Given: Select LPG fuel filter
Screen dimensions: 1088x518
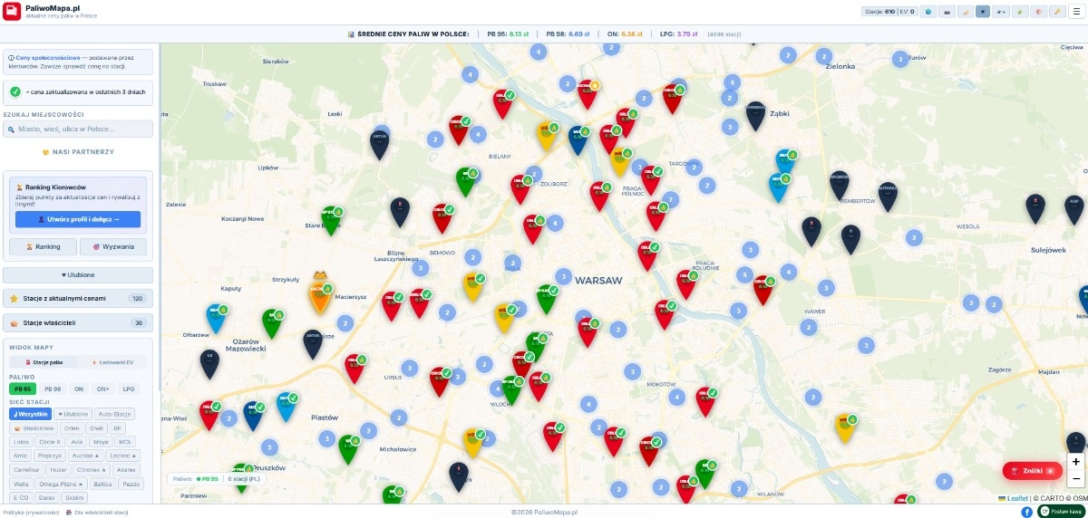Looking at the screenshot, I should 129,388.
